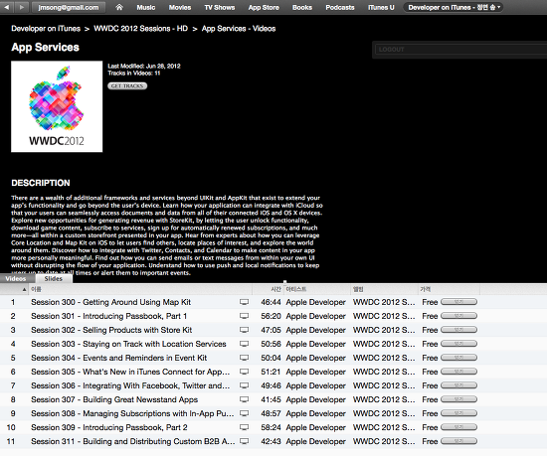Open the Books store section

[302, 7]
